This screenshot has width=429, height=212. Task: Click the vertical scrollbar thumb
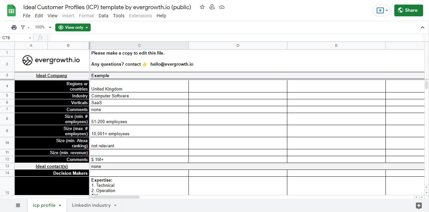(426, 85)
